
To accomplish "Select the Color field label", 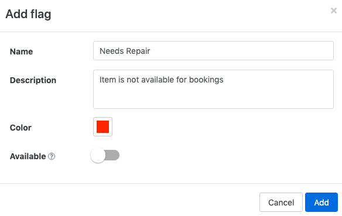I will (x=20, y=128).
